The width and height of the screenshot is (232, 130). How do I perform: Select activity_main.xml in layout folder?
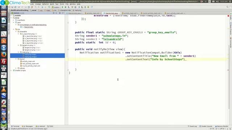pos(29,61)
